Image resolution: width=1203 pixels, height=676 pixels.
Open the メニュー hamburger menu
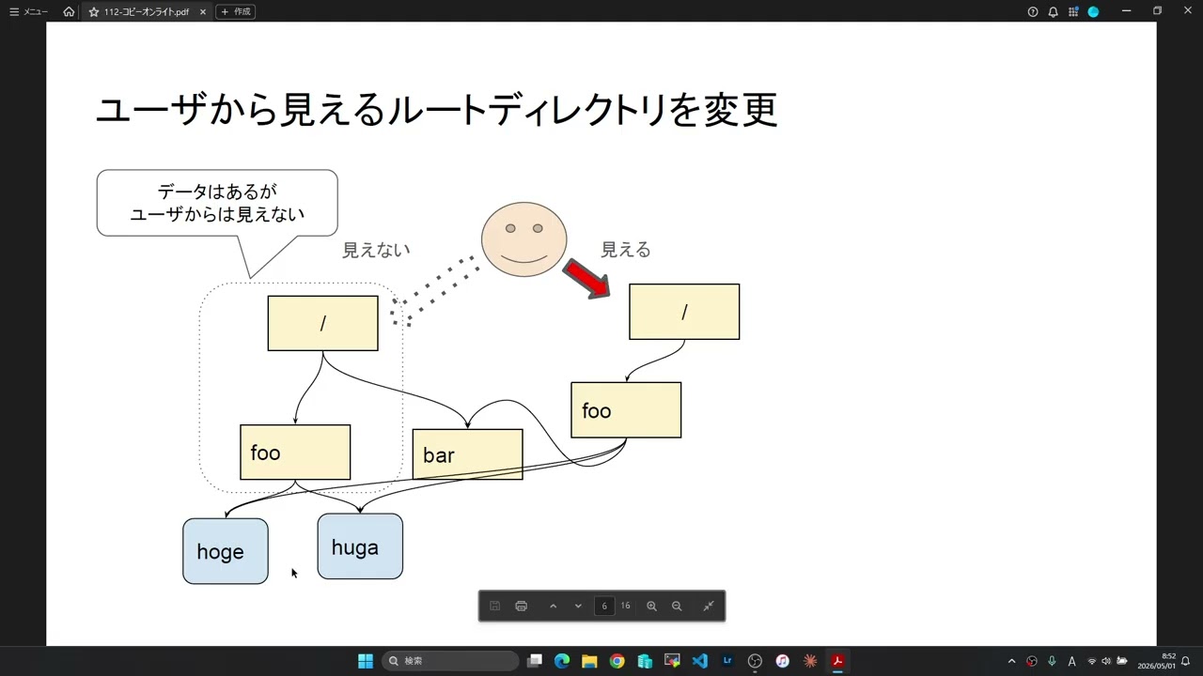(28, 11)
